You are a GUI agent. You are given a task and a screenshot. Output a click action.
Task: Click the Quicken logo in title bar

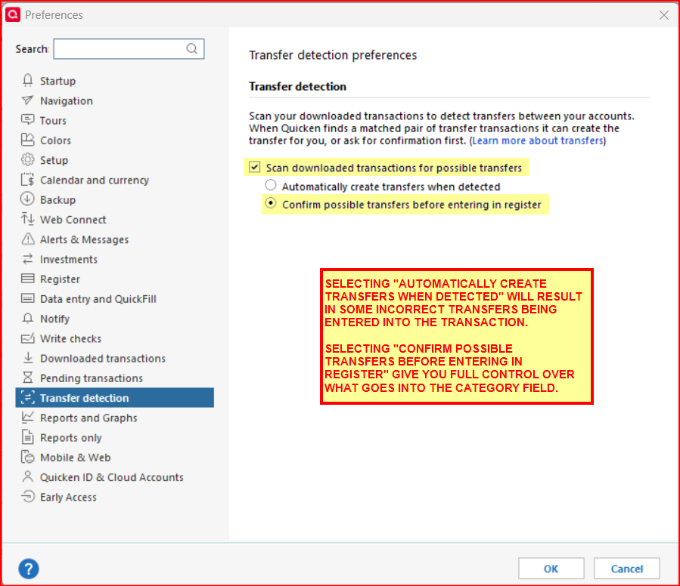pos(13,14)
